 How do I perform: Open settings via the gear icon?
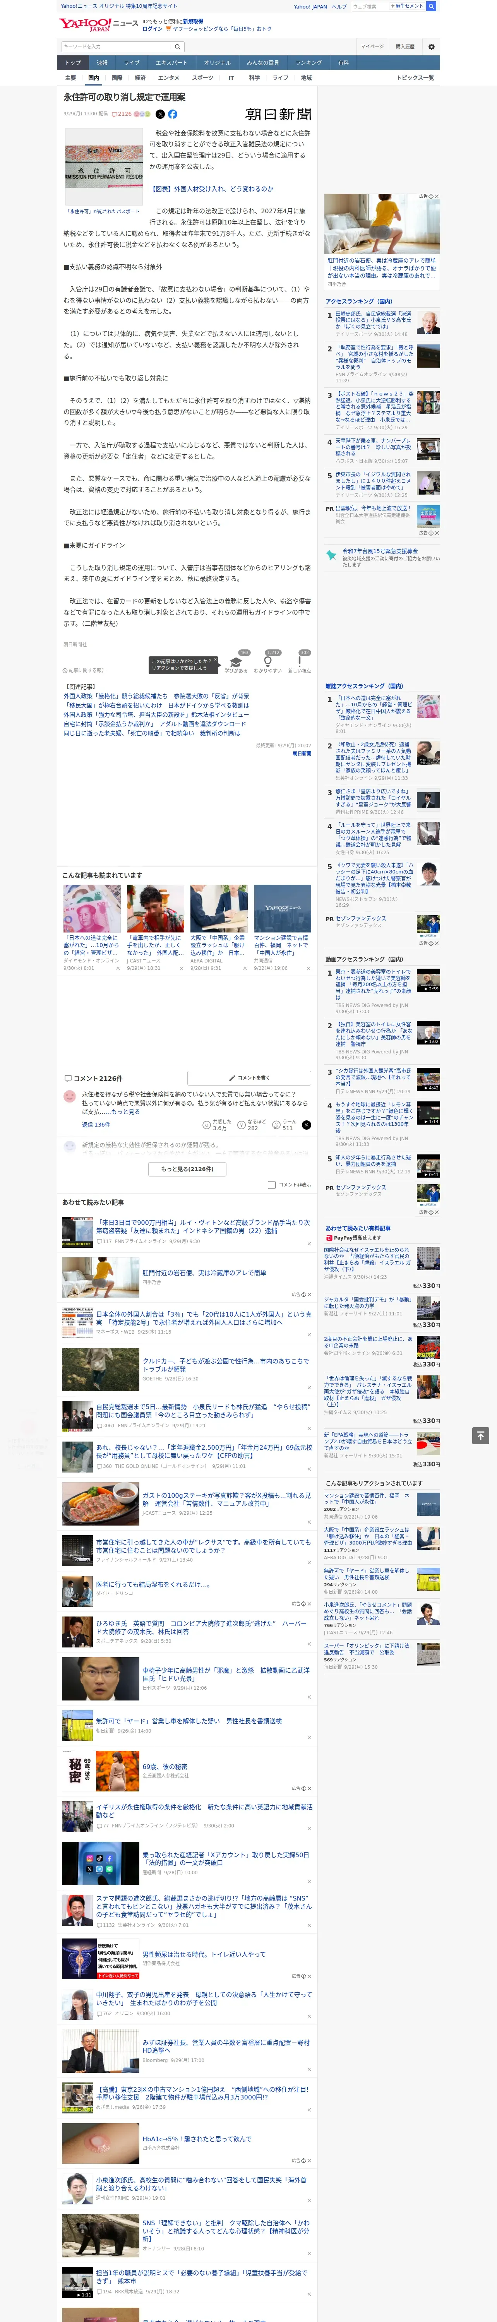pyautogui.click(x=431, y=47)
